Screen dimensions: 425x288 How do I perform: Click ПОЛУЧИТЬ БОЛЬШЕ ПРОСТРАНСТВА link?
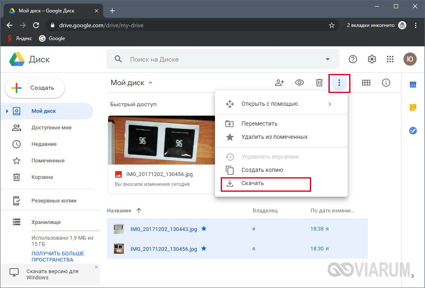[x=58, y=257]
